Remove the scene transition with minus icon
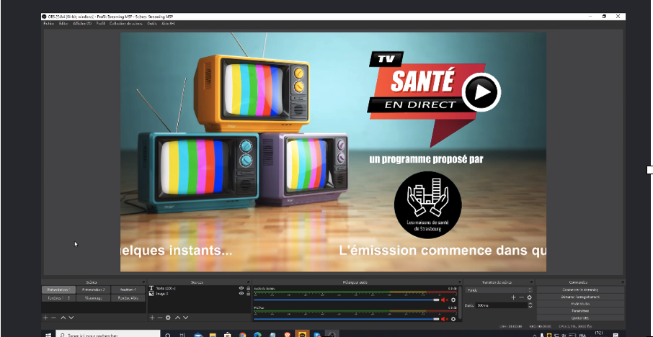The height and width of the screenshot is (337, 653). pos(521,297)
